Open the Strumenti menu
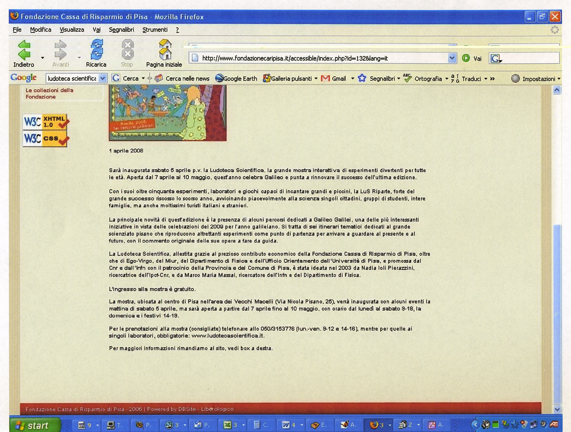 click(x=155, y=30)
